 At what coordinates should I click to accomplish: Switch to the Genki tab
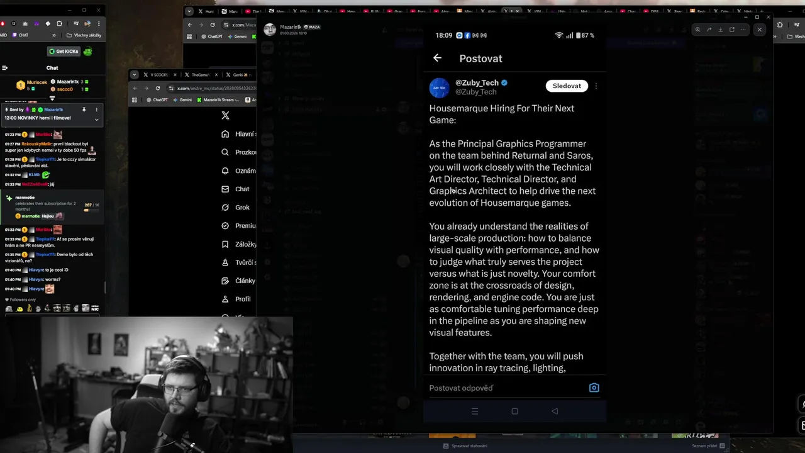239,75
